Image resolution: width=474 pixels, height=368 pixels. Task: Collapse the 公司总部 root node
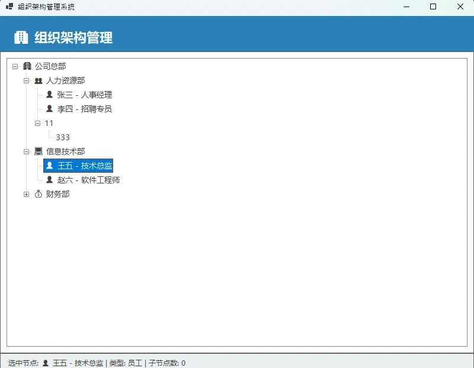(15, 66)
